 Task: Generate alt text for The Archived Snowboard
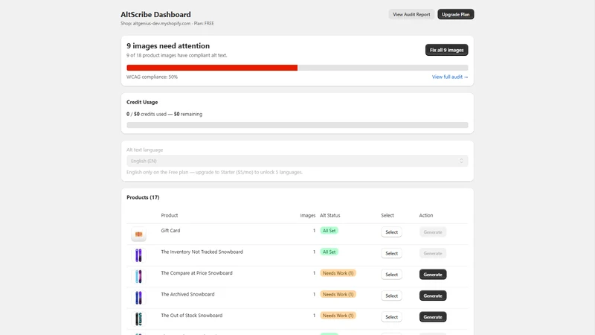click(433, 296)
